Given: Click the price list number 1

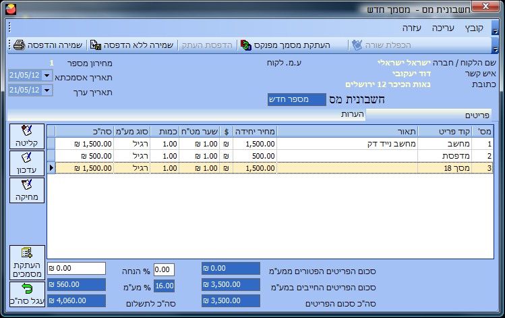Looking at the screenshot, I should click(51, 63).
